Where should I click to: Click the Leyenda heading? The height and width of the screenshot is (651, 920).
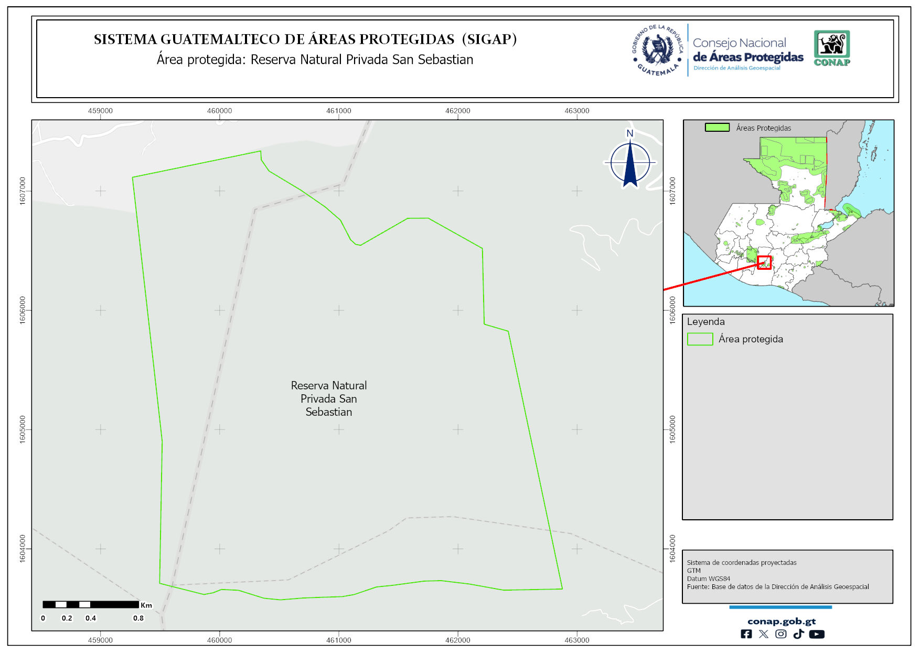705,322
